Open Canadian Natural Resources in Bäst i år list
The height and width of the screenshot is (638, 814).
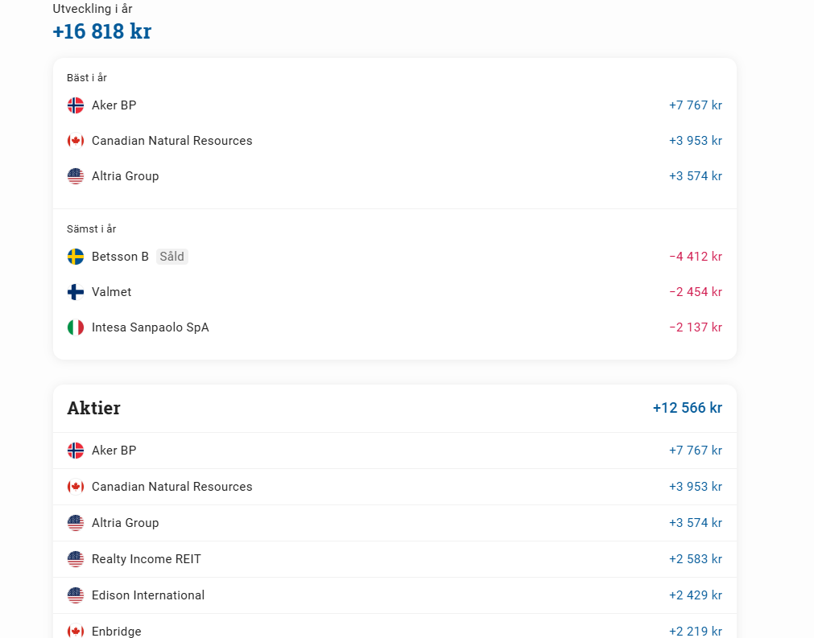[171, 141]
